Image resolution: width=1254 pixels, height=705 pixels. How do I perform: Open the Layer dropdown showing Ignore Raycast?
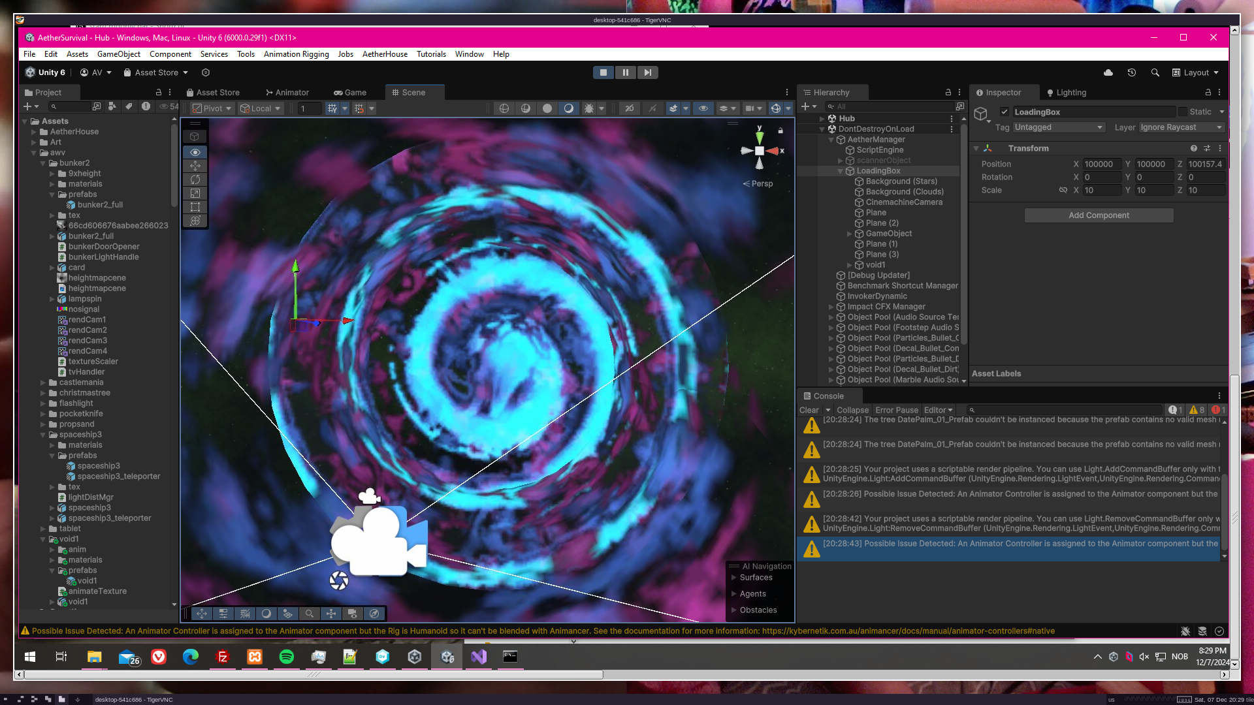(1181, 127)
